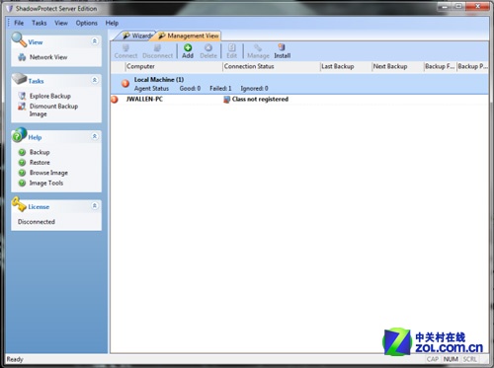Switch to the Wizards tab
Image resolution: width=494 pixels, height=368 pixels.
[x=137, y=36]
